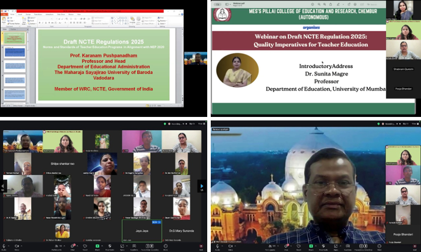Click React heart icon in gallery-view toolbar
The width and height of the screenshot is (421, 252).
[85, 245]
